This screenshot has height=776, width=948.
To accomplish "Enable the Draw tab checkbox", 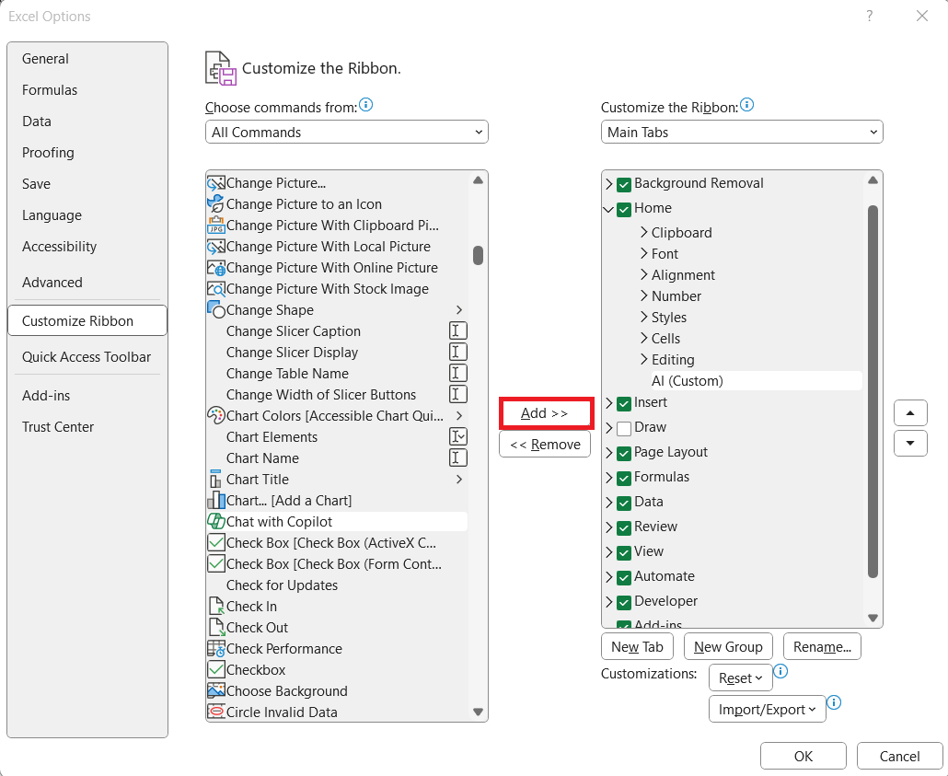I will point(624,428).
